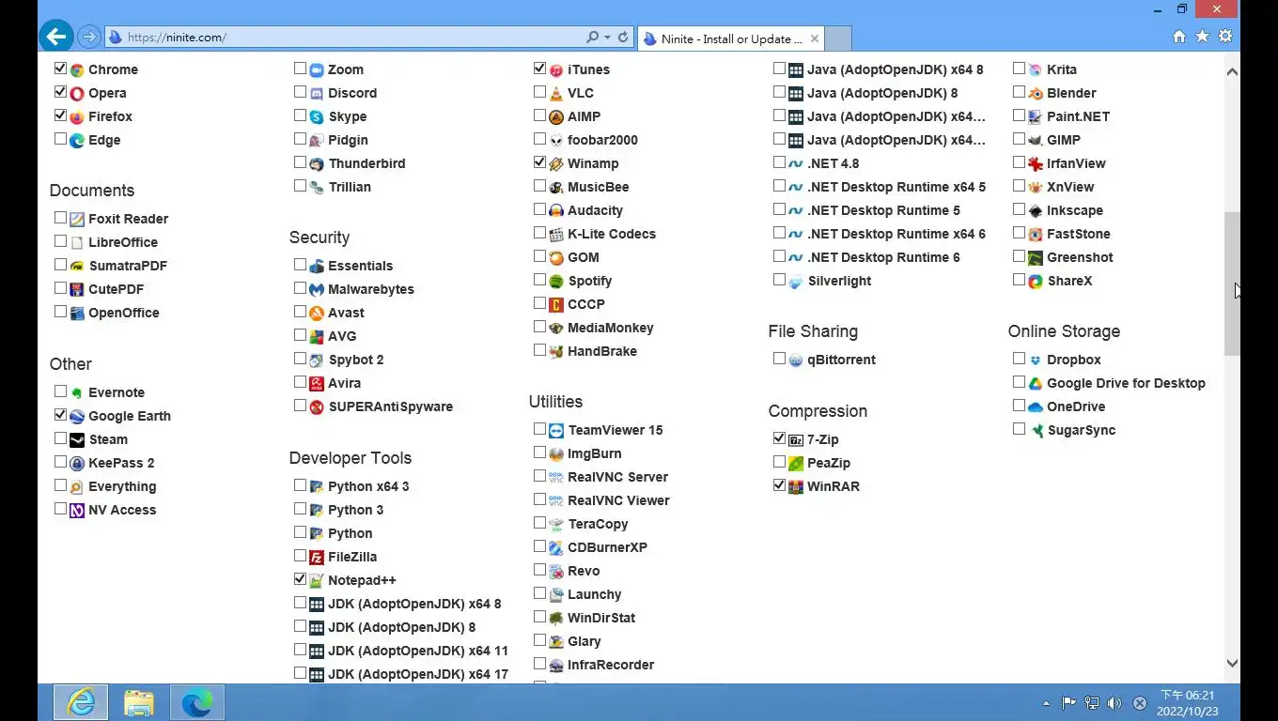Check the LibreOffice checkbox

[x=60, y=241]
